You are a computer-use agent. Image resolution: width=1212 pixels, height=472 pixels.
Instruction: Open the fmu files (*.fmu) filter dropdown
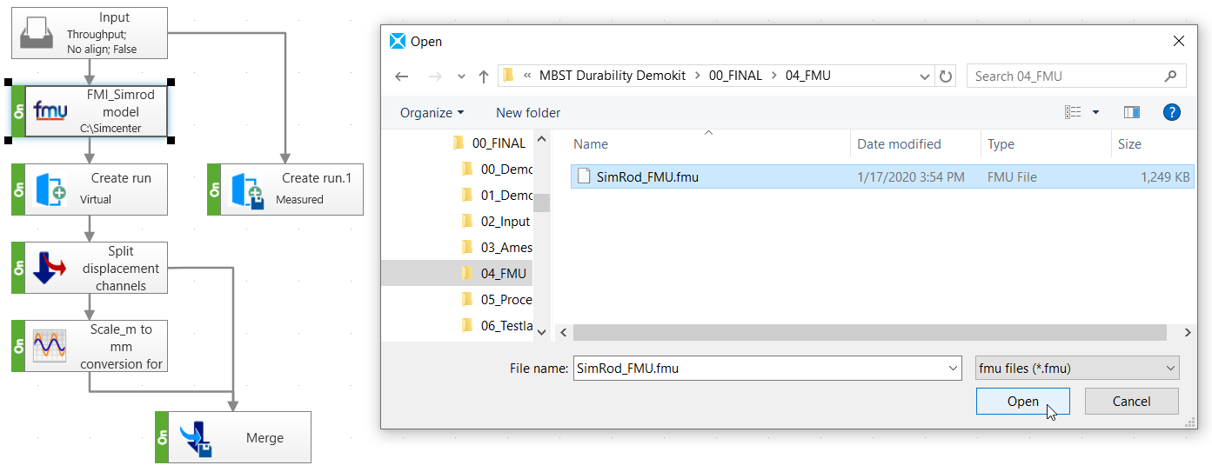[1077, 368]
